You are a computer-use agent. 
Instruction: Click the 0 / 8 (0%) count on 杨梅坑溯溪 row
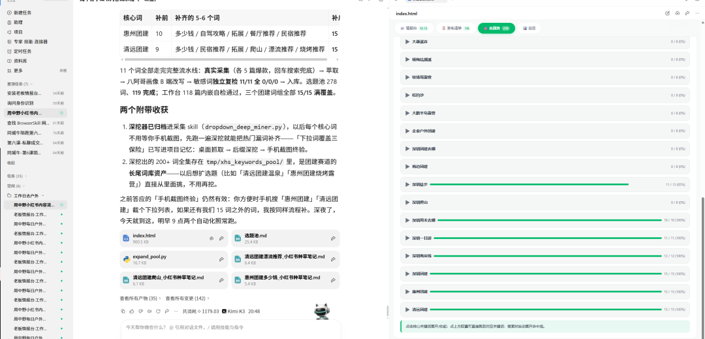(x=678, y=59)
